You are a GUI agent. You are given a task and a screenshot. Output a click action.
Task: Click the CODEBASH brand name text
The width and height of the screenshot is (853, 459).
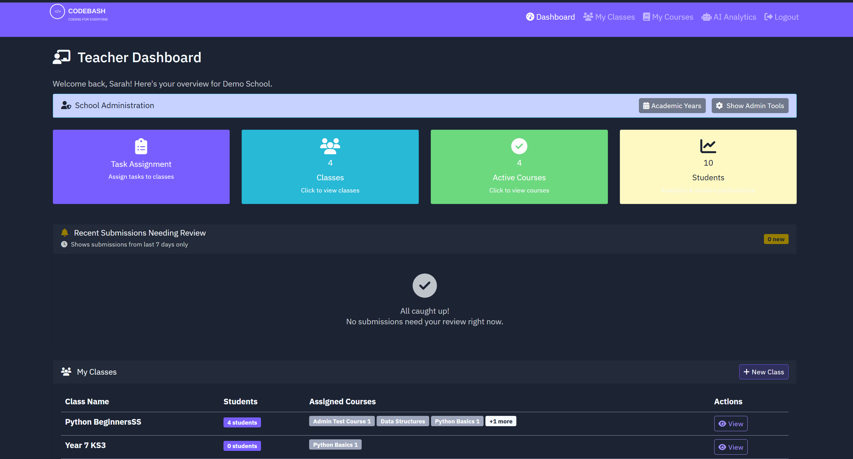coord(87,11)
